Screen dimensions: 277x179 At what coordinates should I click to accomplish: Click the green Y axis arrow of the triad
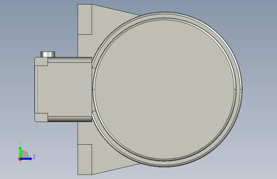(20, 152)
